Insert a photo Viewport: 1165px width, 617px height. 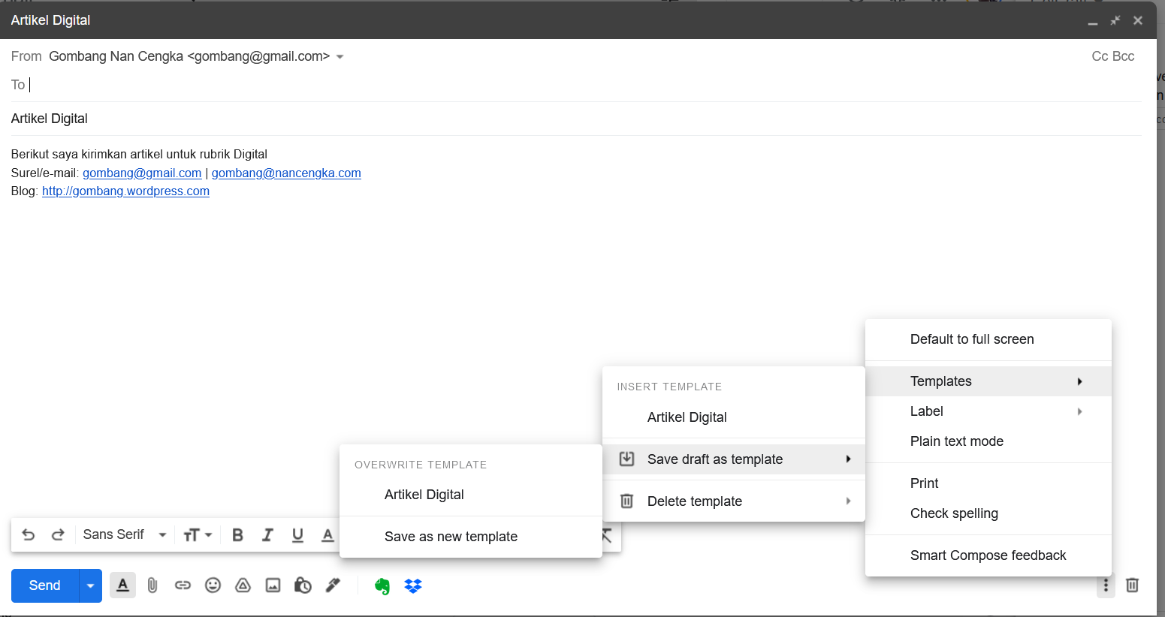pos(273,585)
